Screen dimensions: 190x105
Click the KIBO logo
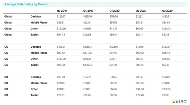point(180,102)
